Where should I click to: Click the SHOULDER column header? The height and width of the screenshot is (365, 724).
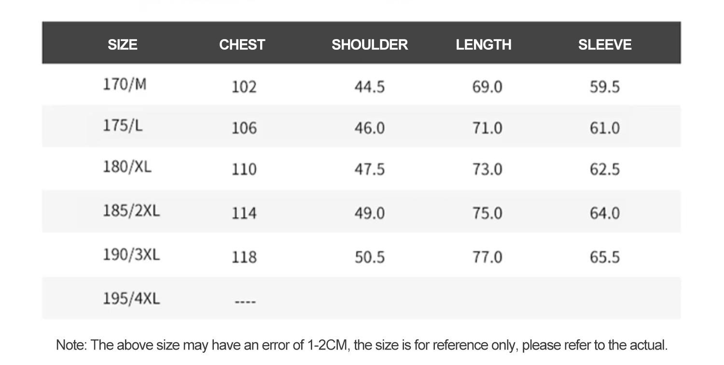pyautogui.click(x=370, y=44)
